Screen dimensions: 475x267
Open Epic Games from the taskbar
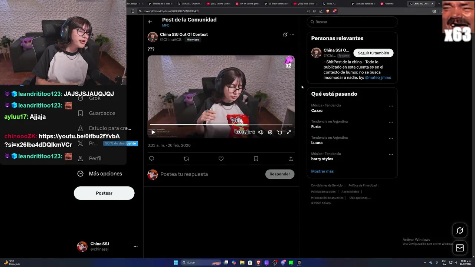click(299, 263)
